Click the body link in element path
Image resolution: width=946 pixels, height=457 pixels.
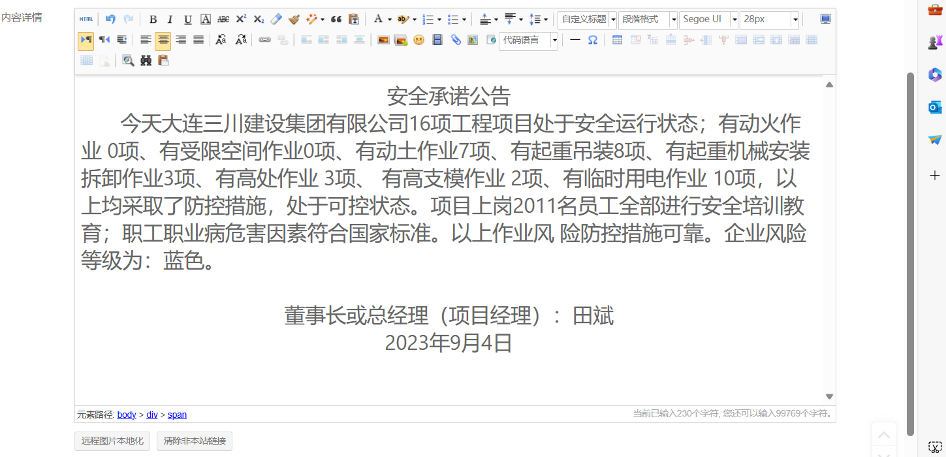point(127,415)
